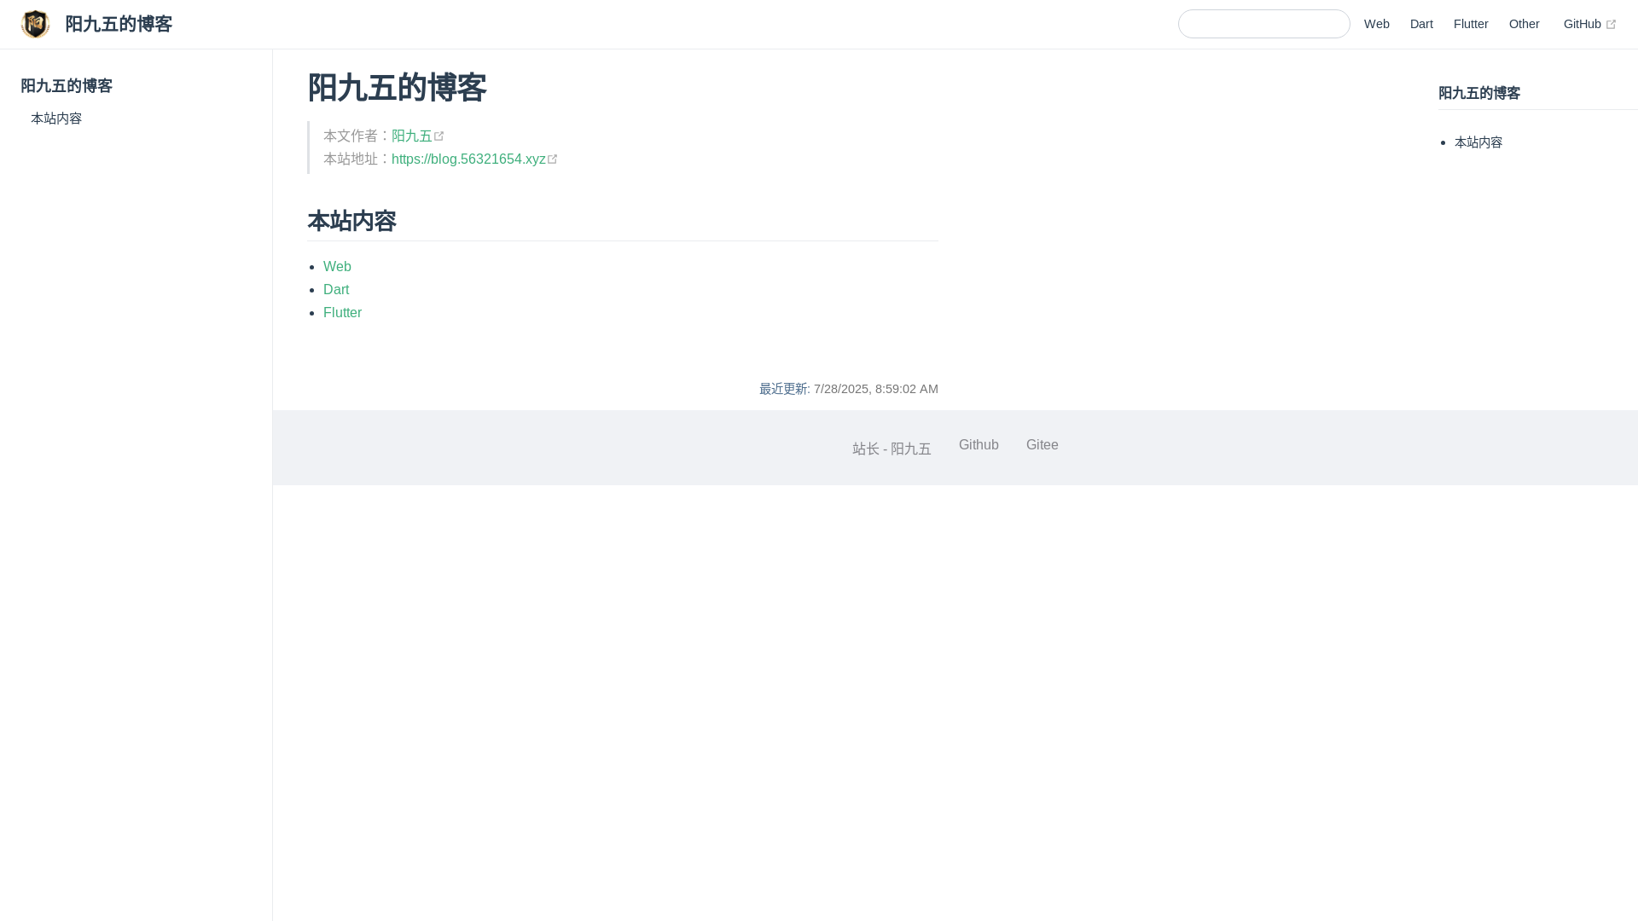
Task: Open the Gitee link in the footer
Action: tap(1042, 444)
